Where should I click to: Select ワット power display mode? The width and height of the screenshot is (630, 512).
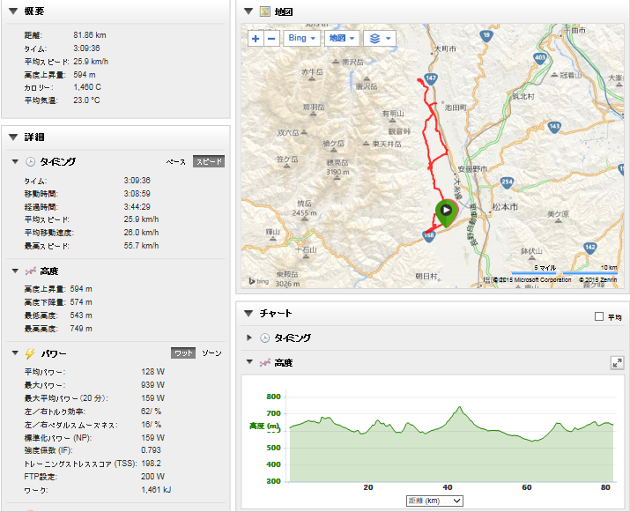pyautogui.click(x=183, y=352)
